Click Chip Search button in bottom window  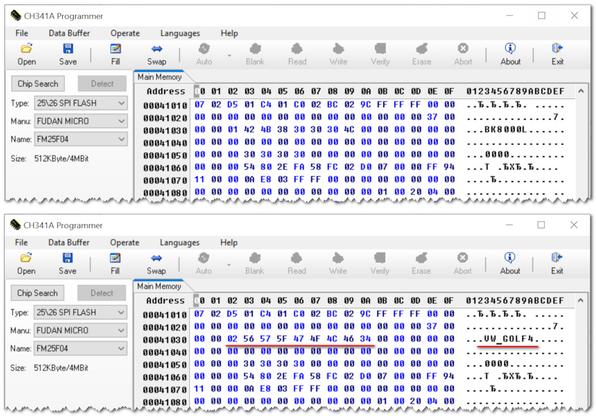37,293
